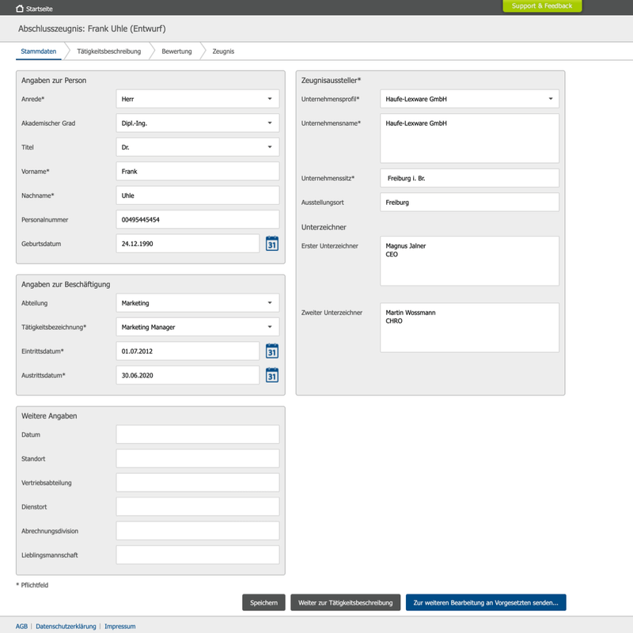633x633 pixels.
Task: Open Support & Feedback
Action: click(542, 6)
